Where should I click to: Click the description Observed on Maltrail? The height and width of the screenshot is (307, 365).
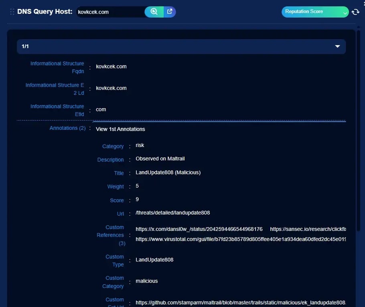(160, 159)
